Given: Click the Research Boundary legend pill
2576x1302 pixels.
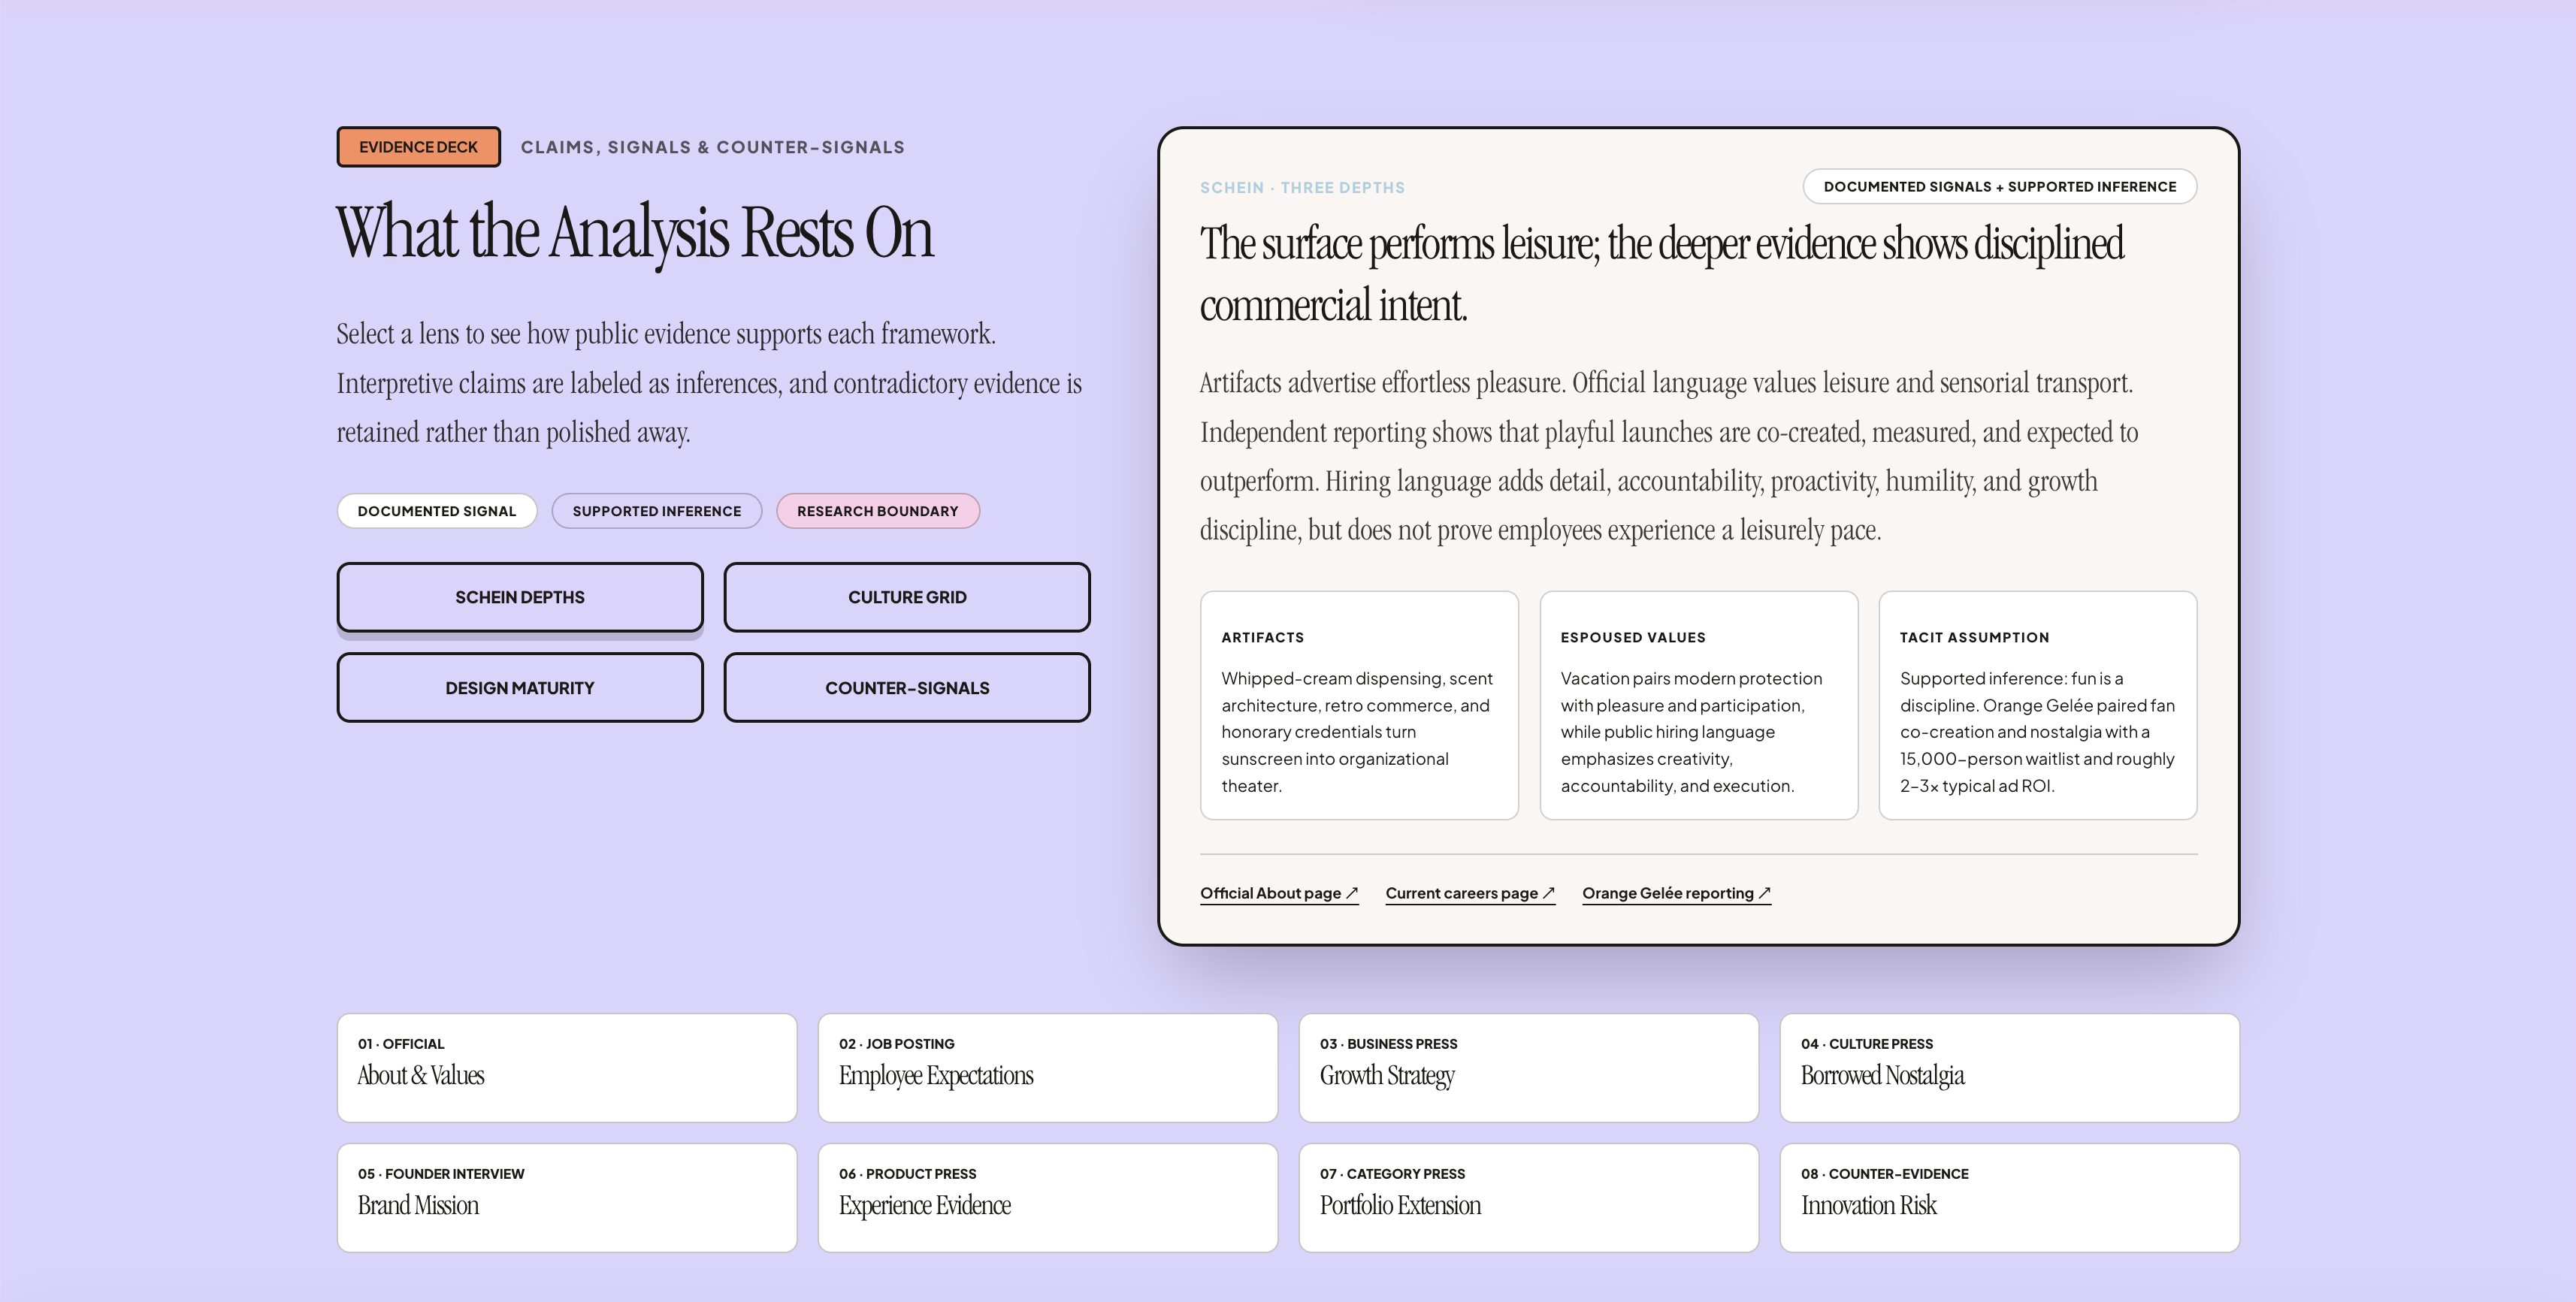Looking at the screenshot, I should (x=878, y=511).
